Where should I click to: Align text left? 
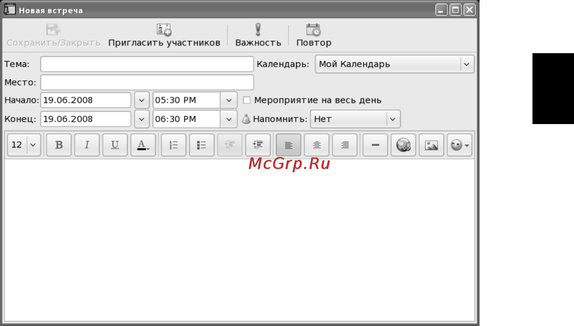[x=288, y=145]
